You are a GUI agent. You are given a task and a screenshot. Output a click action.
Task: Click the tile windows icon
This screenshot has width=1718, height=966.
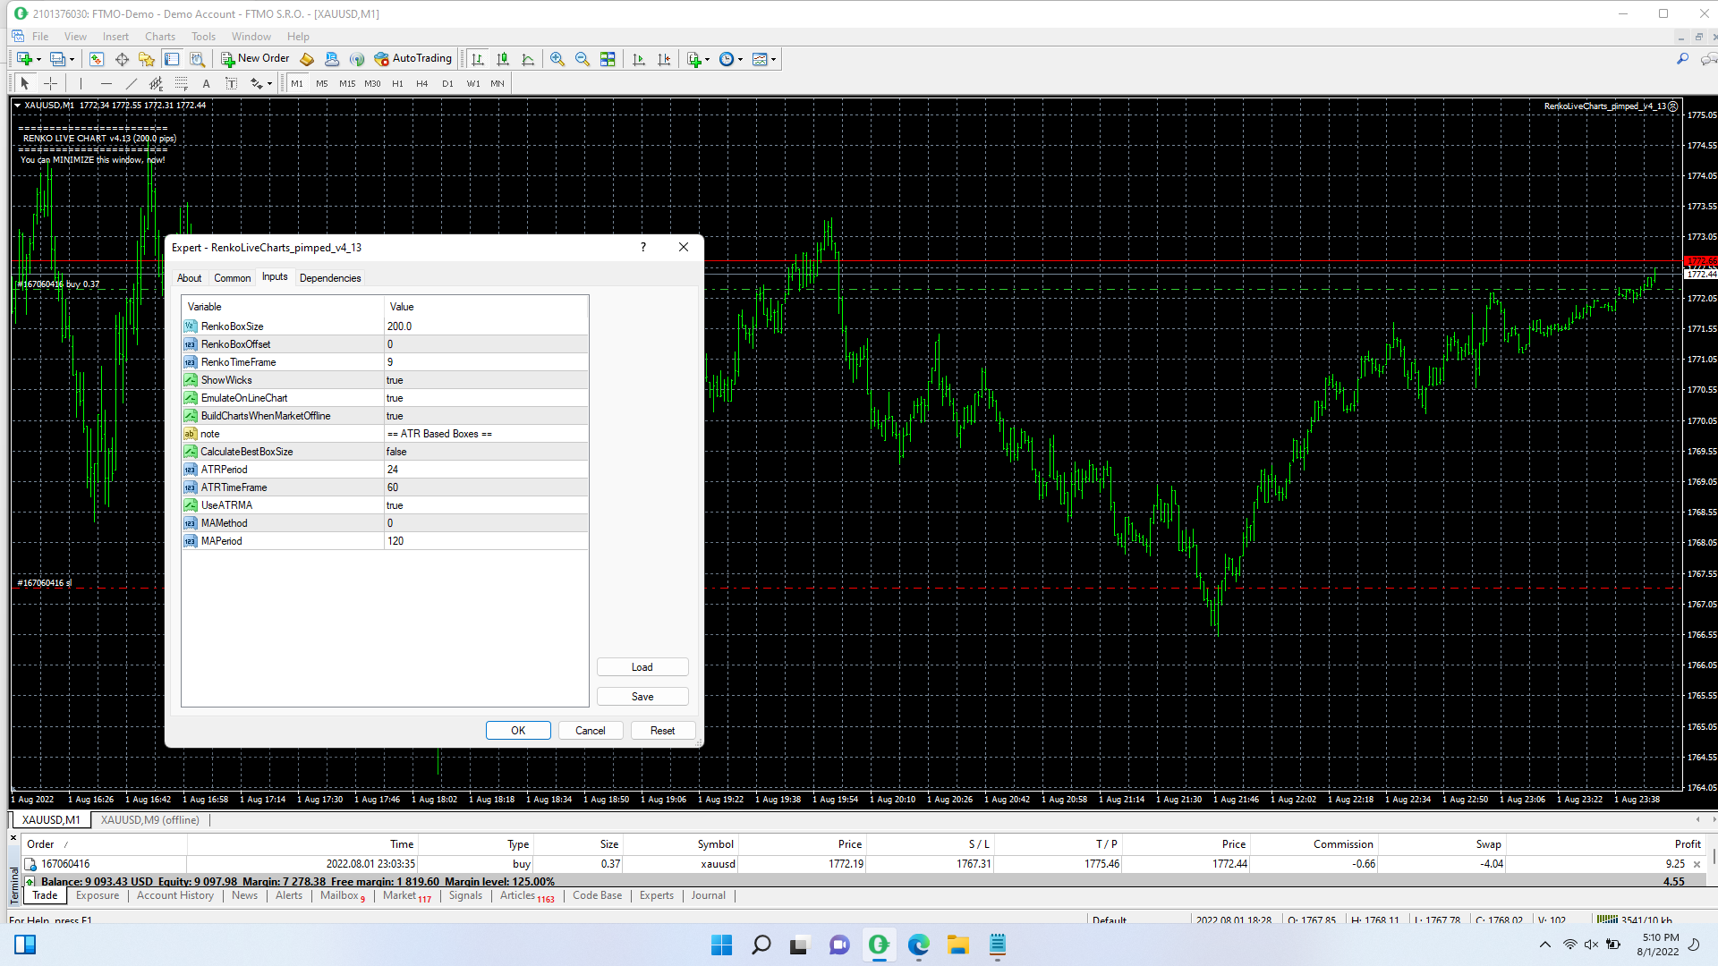tap(608, 59)
